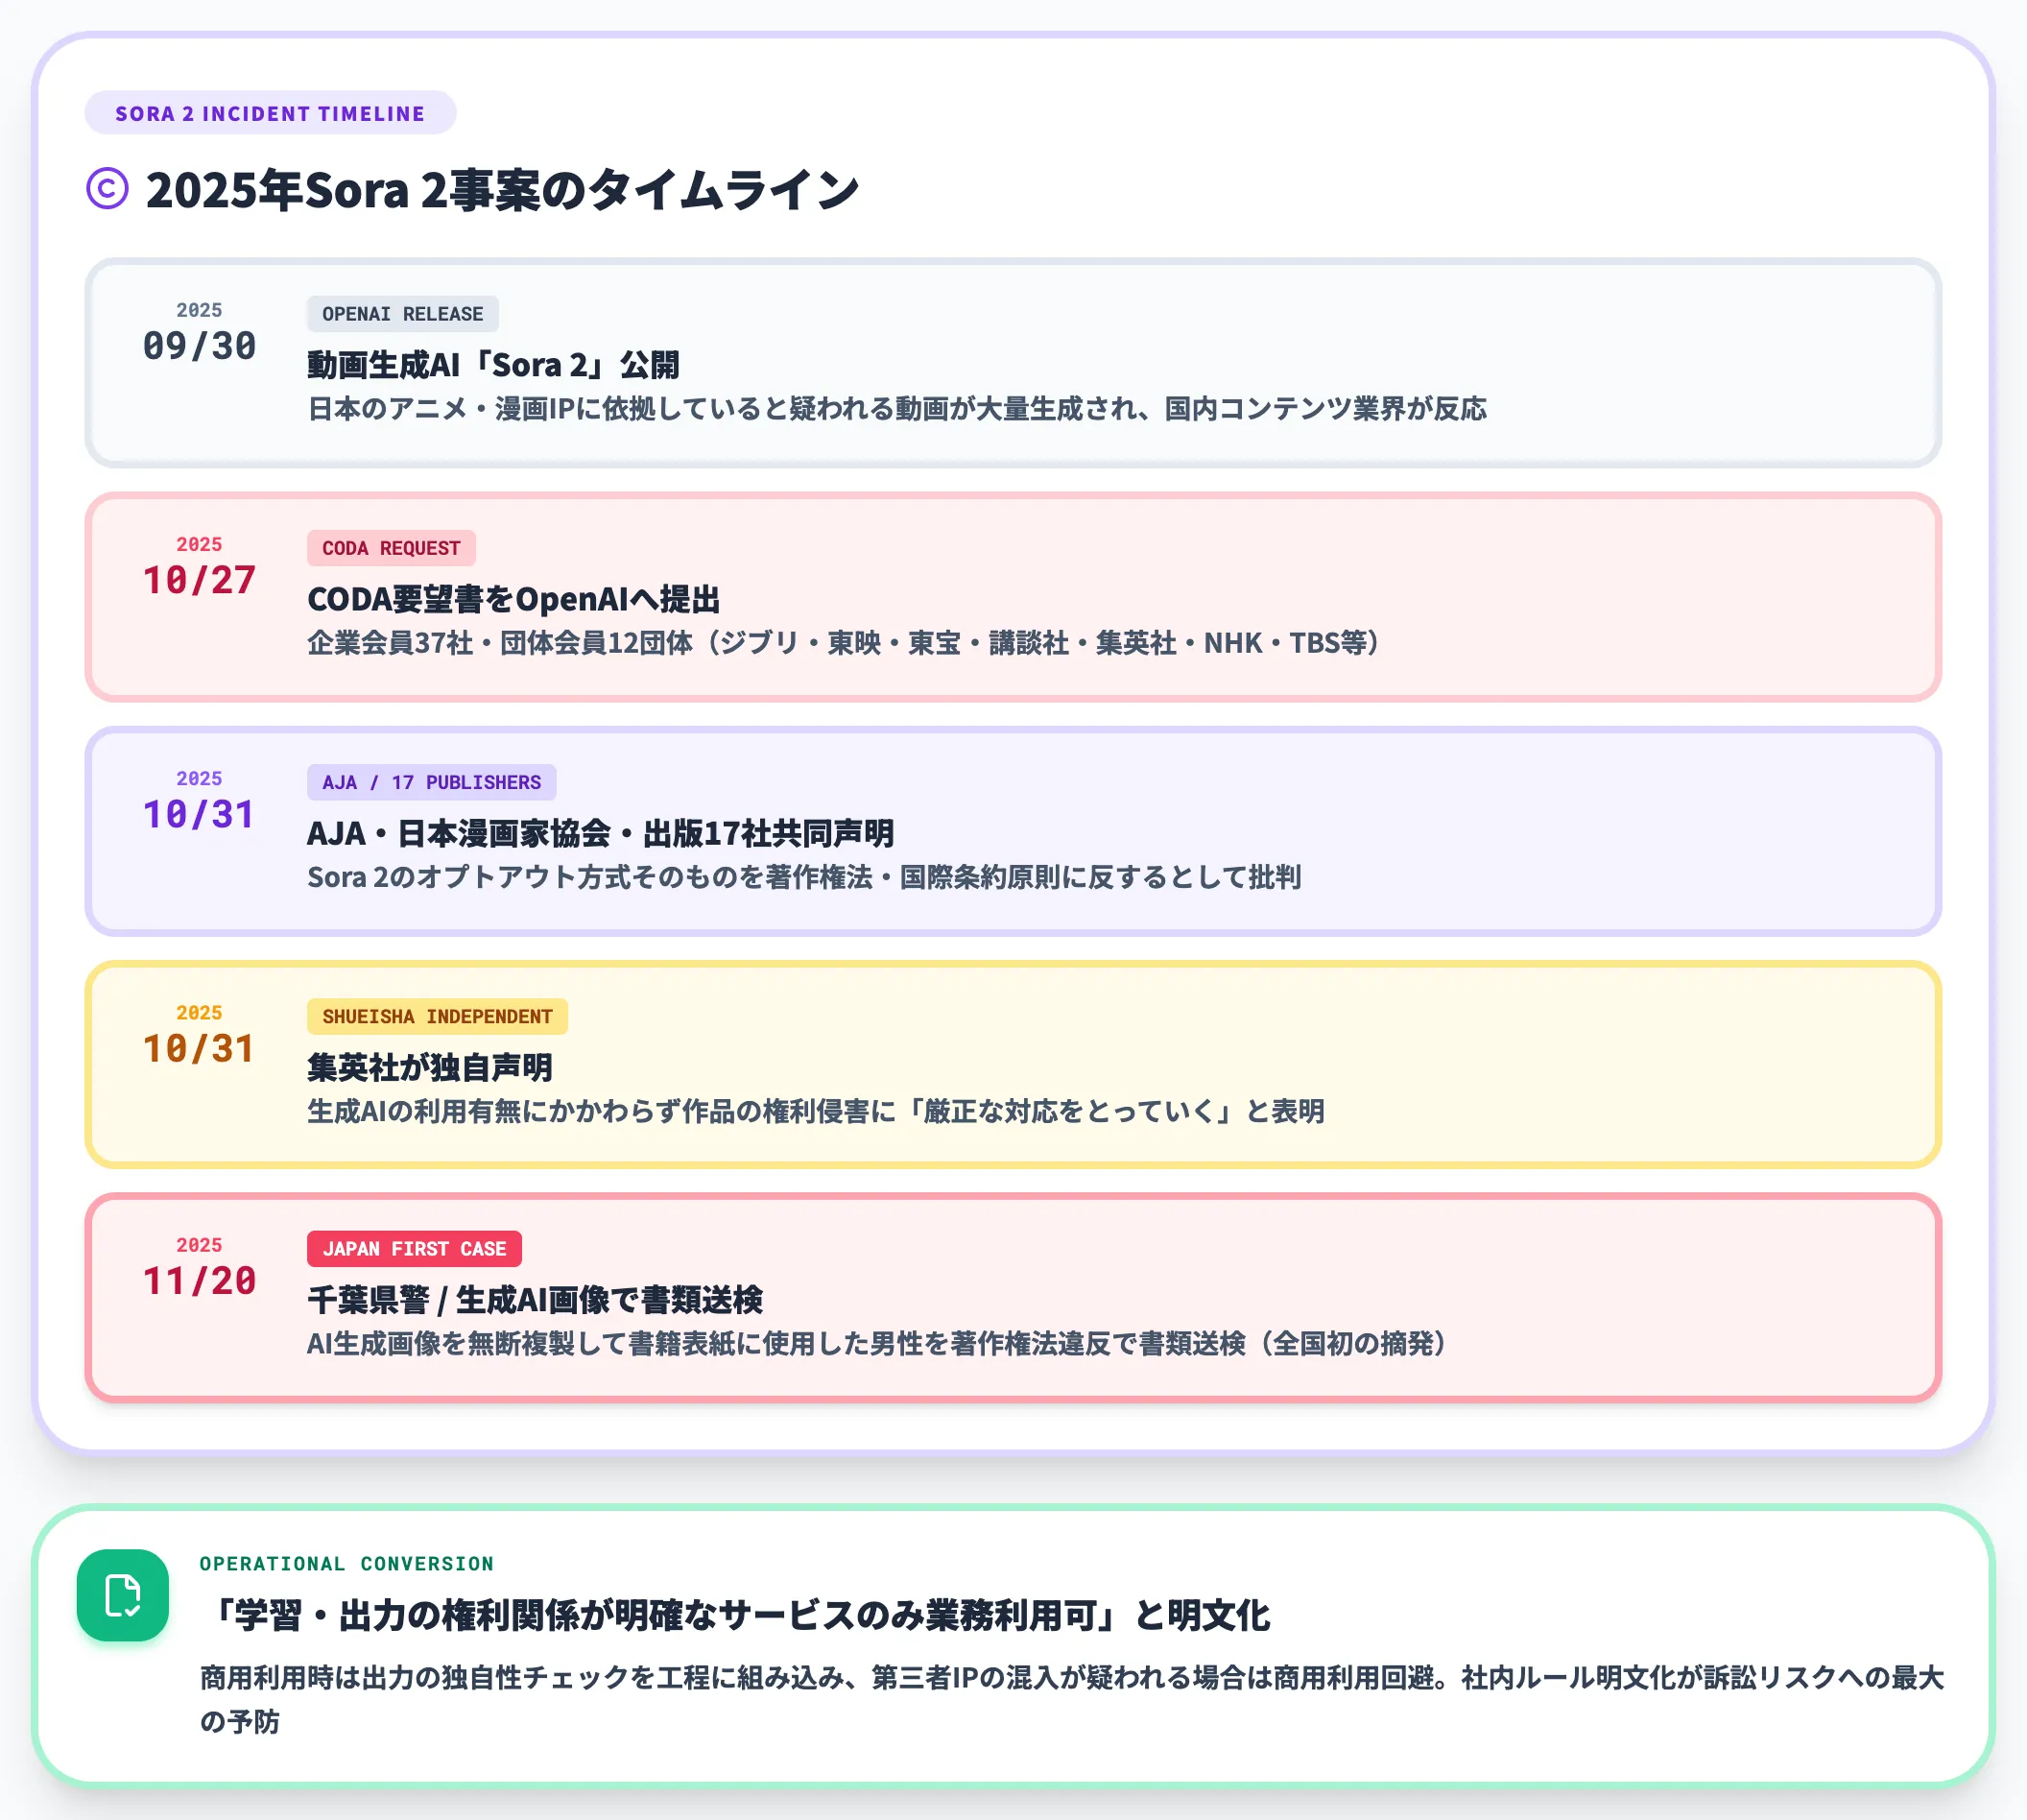
Task: Select the AJA / 17 PUBLISHERS tag
Action: pos(431,782)
